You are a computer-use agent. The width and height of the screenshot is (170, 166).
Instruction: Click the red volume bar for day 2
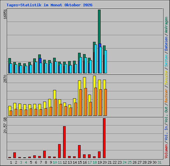15,155
